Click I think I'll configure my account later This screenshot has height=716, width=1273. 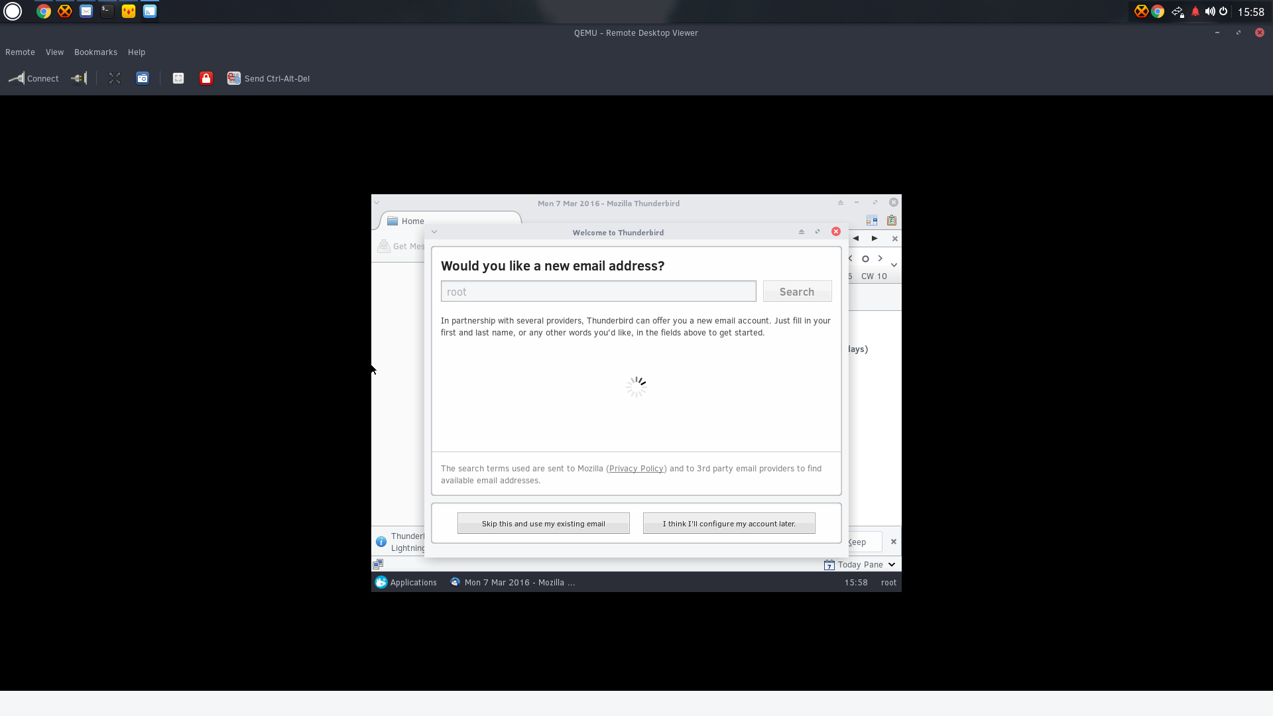pos(729,524)
